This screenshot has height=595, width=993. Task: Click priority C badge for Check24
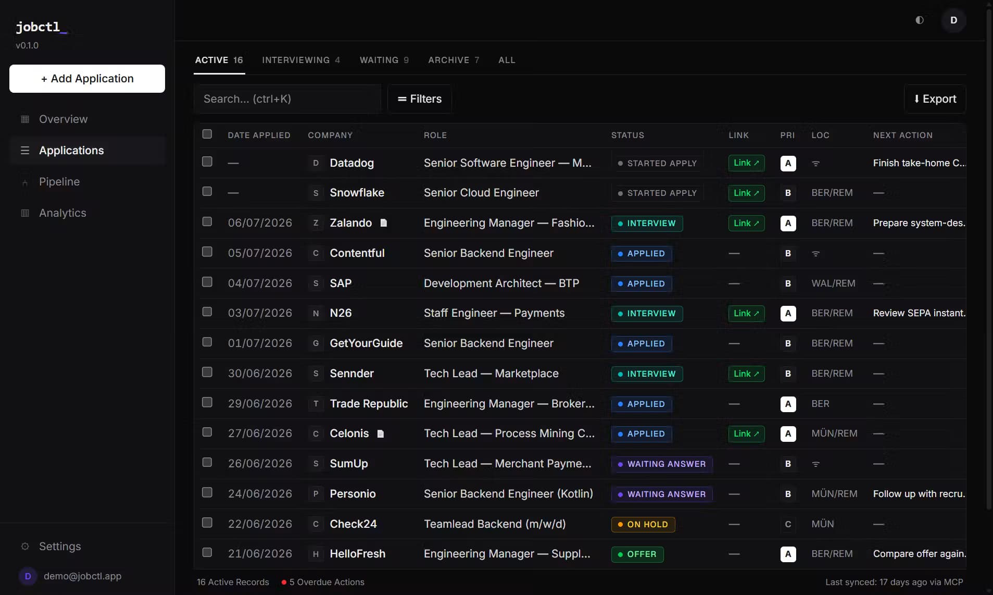pos(788,525)
